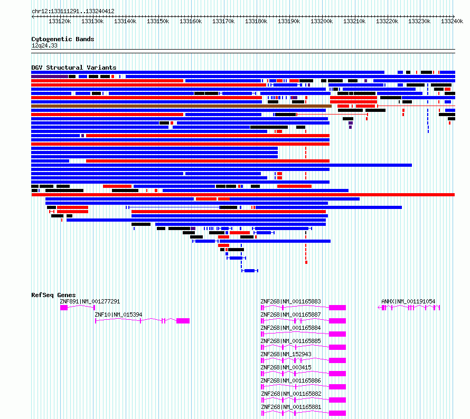Open the ZNF268|NM_001165887 transcript label
The width and height of the screenshot is (470, 419).
click(x=291, y=315)
